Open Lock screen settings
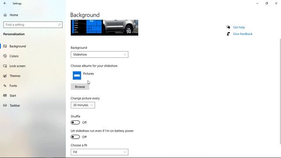 (18, 66)
